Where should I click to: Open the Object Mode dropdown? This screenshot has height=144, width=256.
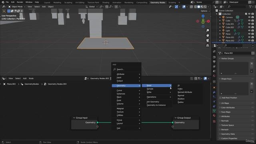point(17,7)
